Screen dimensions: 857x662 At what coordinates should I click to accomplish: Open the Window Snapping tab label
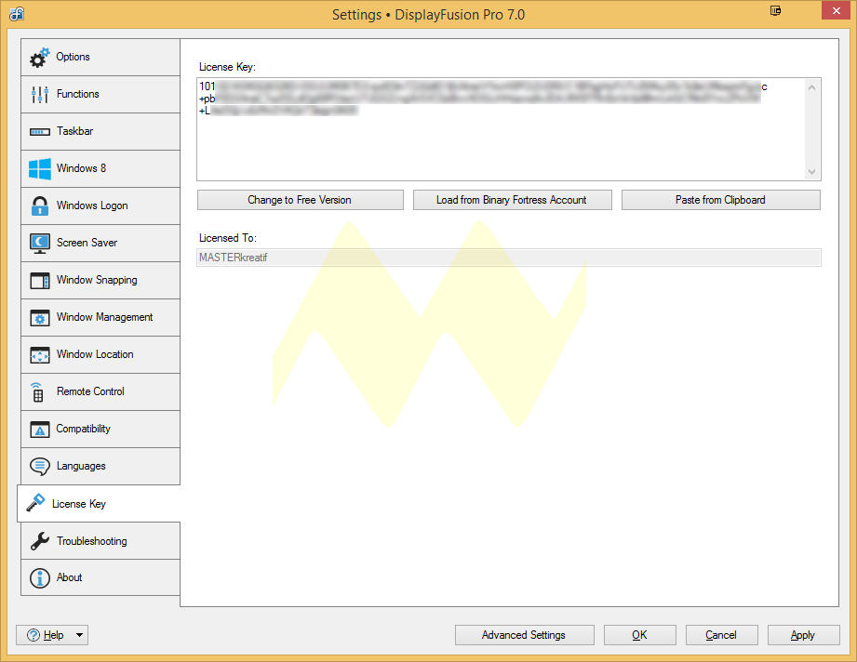[97, 280]
